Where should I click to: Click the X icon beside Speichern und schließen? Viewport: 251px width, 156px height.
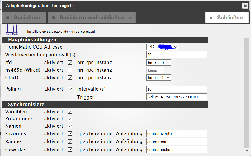[130, 18]
